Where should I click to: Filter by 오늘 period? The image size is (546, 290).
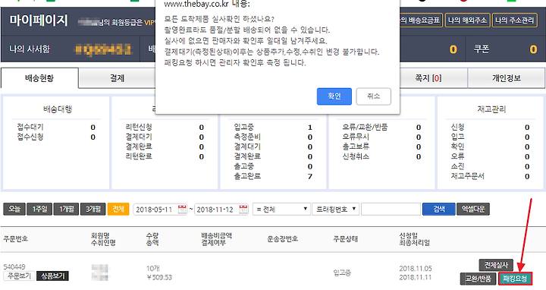point(14,209)
